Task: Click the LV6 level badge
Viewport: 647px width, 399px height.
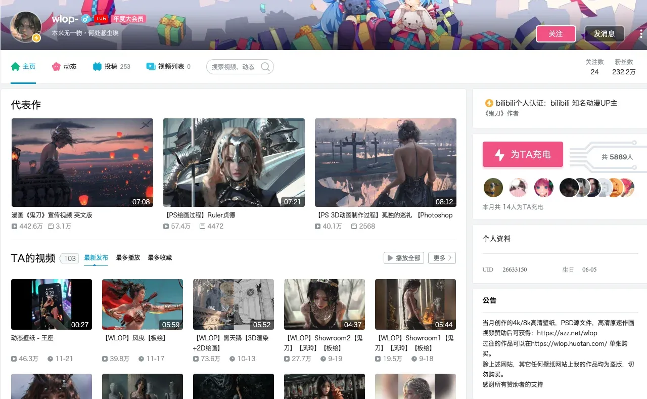Action: tap(101, 19)
